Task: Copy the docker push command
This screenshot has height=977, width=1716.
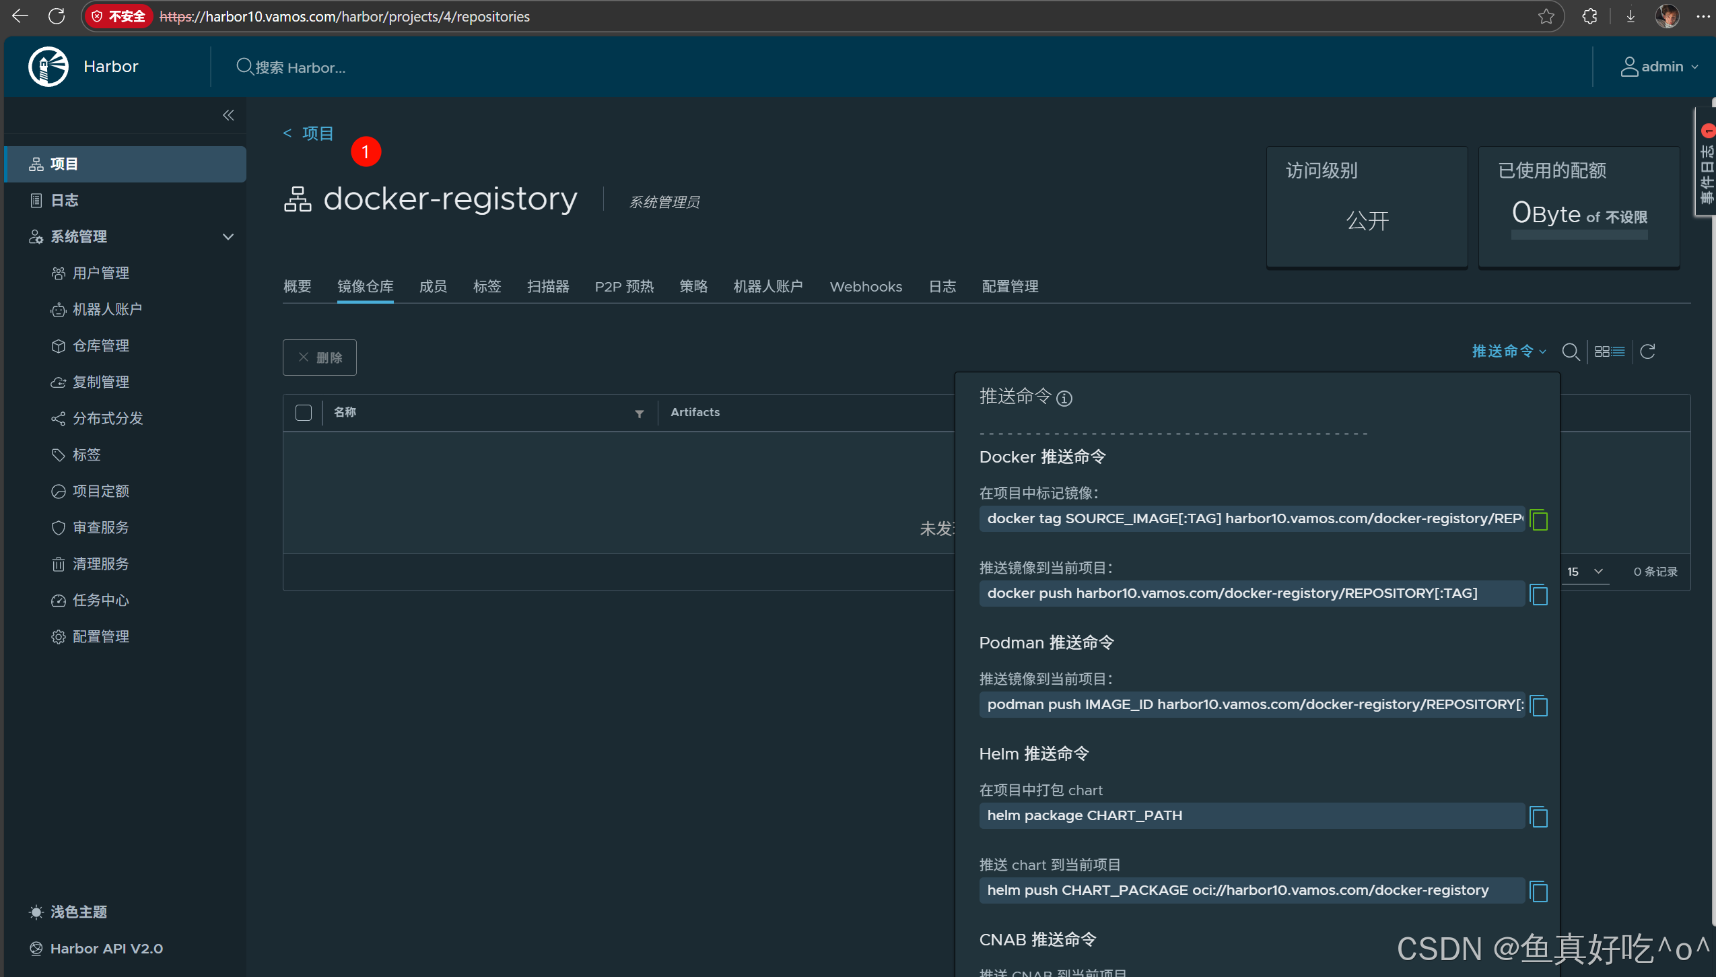Action: click(1539, 595)
